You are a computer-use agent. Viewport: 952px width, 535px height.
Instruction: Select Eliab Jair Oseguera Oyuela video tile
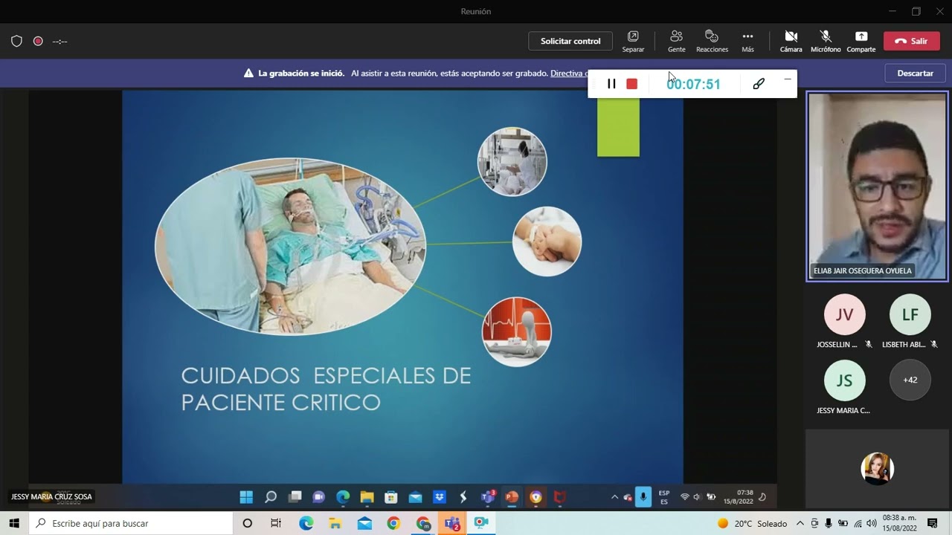(x=878, y=187)
